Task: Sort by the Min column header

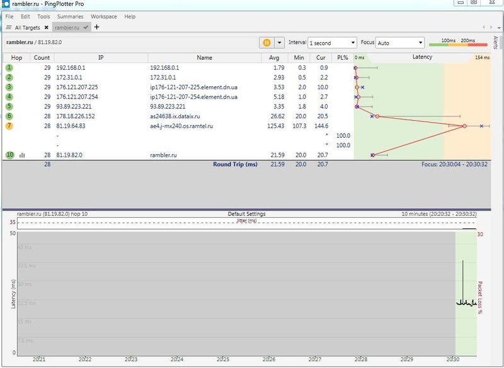Action: 299,58
